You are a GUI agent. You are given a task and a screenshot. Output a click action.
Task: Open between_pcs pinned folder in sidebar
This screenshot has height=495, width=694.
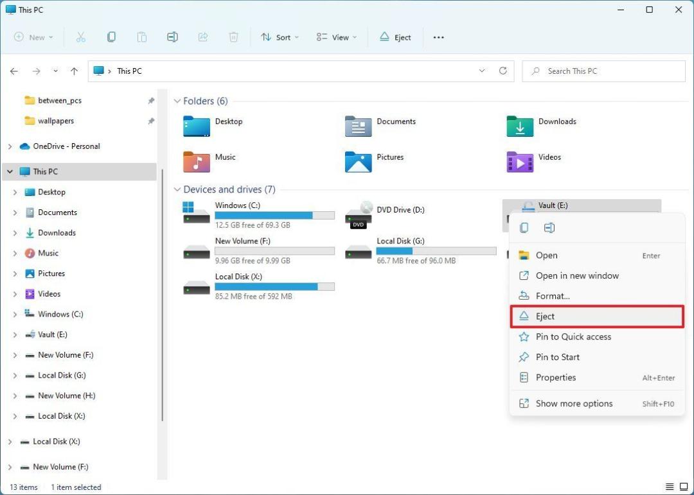coord(60,100)
